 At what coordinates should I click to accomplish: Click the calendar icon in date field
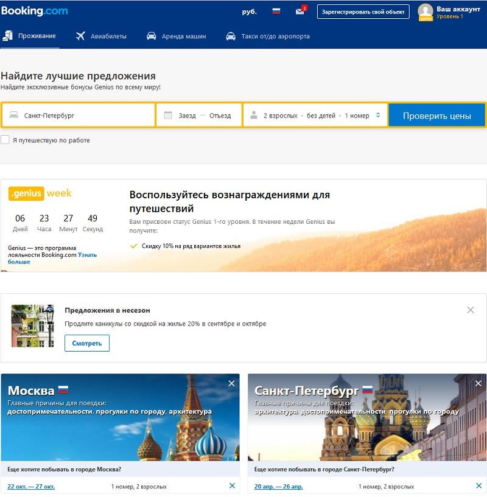coord(167,116)
